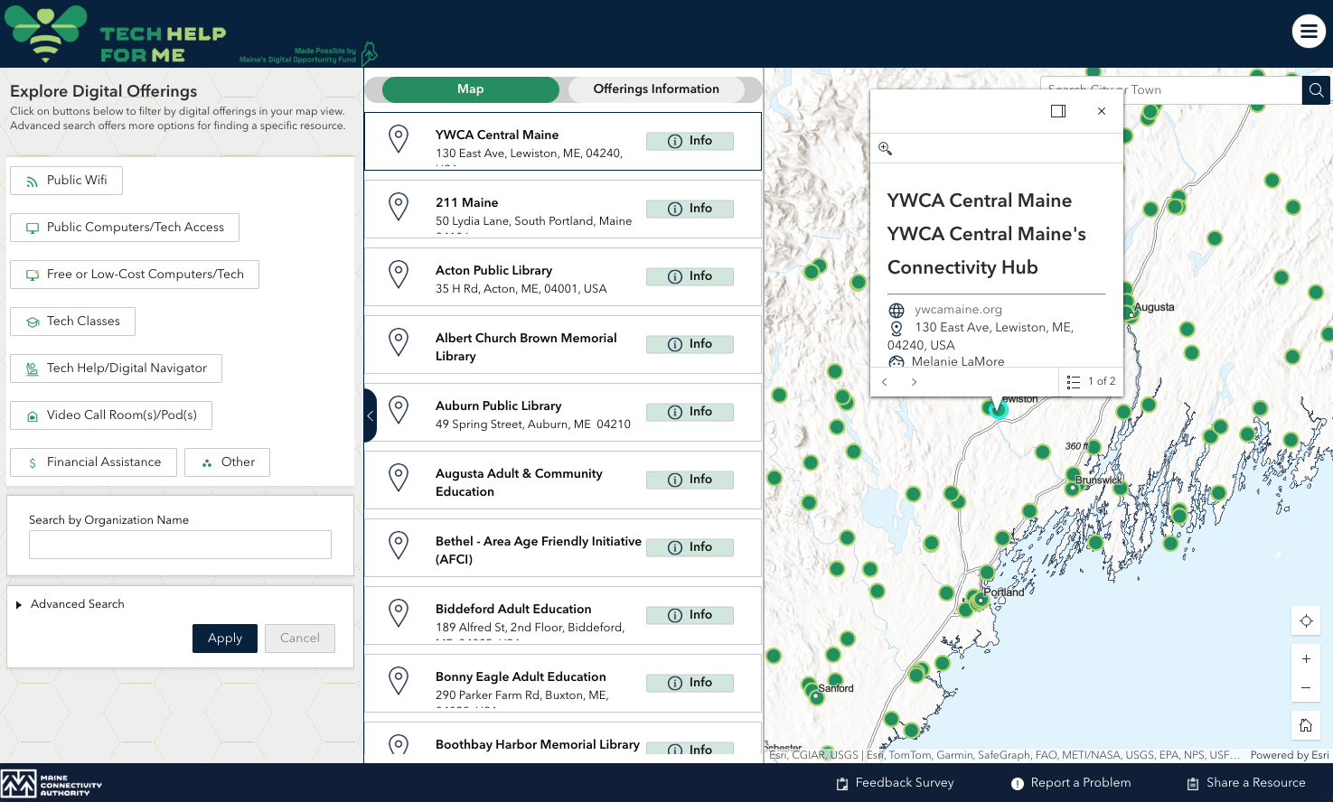Apply the selected filters
Image resolution: width=1333 pixels, height=802 pixels.
pos(225,639)
